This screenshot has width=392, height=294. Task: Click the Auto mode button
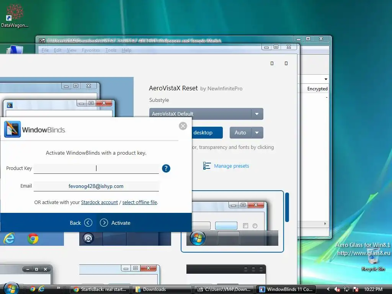click(x=240, y=132)
